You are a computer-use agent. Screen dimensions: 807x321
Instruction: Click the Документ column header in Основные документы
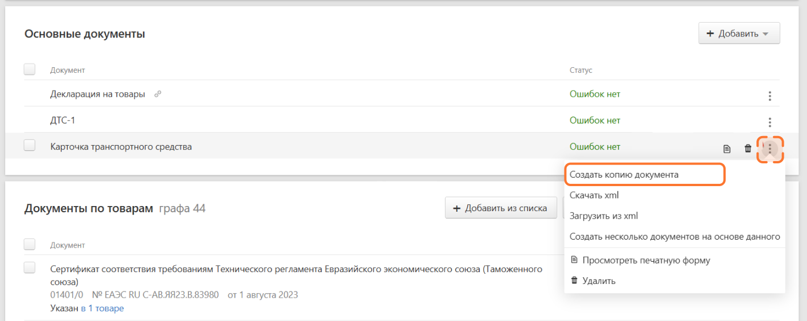(67, 70)
